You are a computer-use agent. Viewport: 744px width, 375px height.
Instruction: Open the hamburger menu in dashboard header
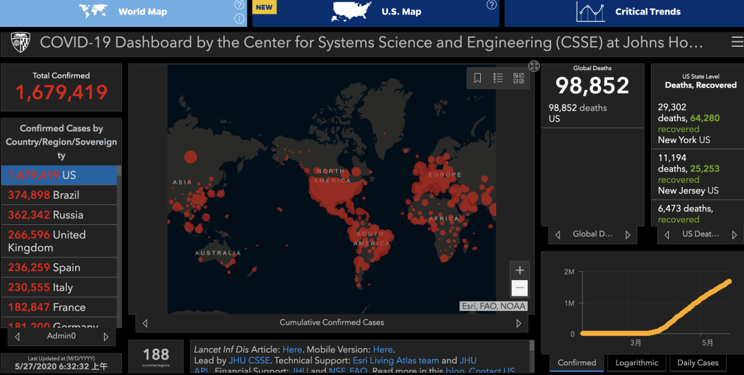(737, 43)
